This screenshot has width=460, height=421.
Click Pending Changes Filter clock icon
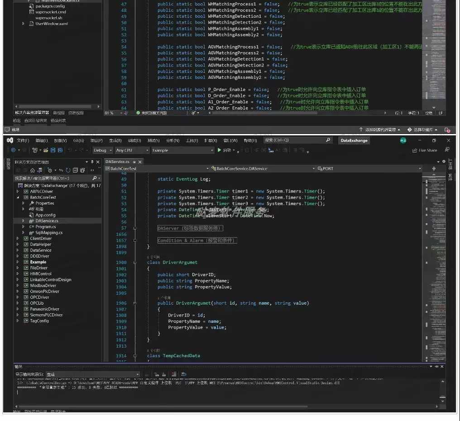[x=50, y=170]
